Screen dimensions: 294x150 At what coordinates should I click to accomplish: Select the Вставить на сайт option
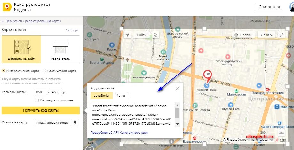(x=21, y=49)
